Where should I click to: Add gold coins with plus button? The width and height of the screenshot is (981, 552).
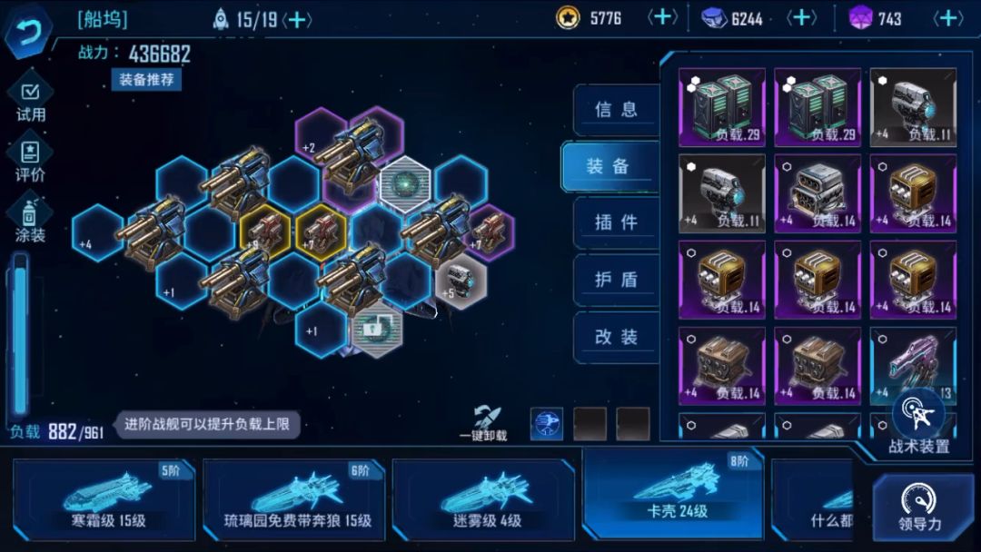tap(662, 18)
